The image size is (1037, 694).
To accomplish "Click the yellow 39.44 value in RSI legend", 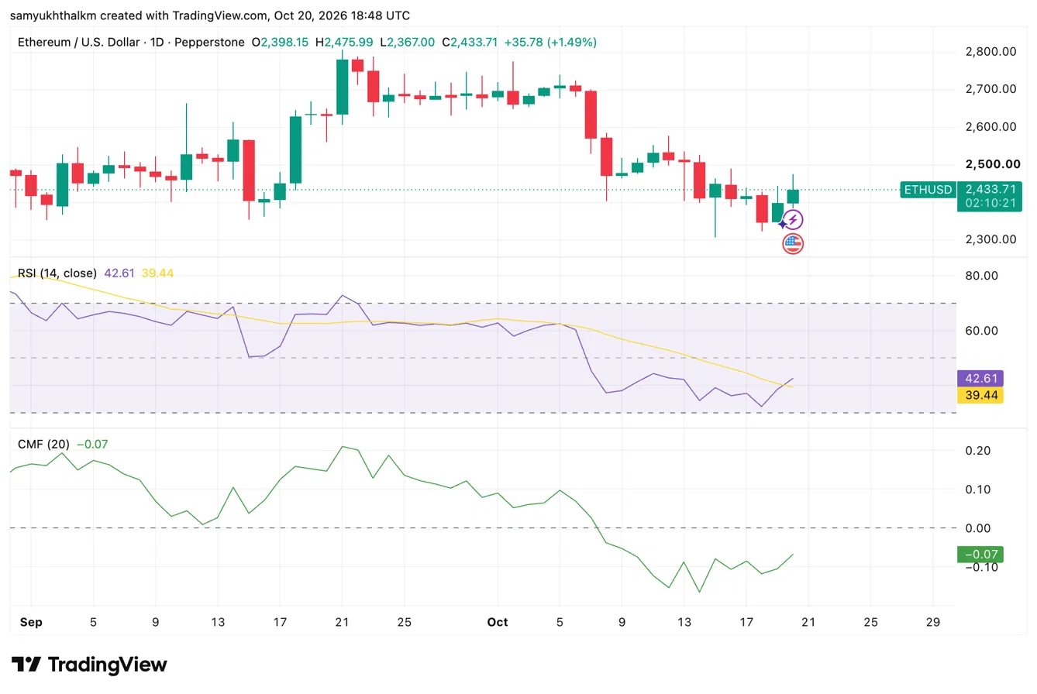I will pos(157,273).
